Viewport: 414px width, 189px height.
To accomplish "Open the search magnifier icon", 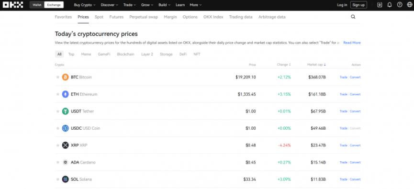I will (x=353, y=17).
